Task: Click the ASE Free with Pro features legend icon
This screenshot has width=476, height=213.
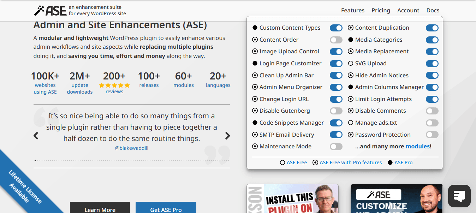Action: [x=315, y=162]
